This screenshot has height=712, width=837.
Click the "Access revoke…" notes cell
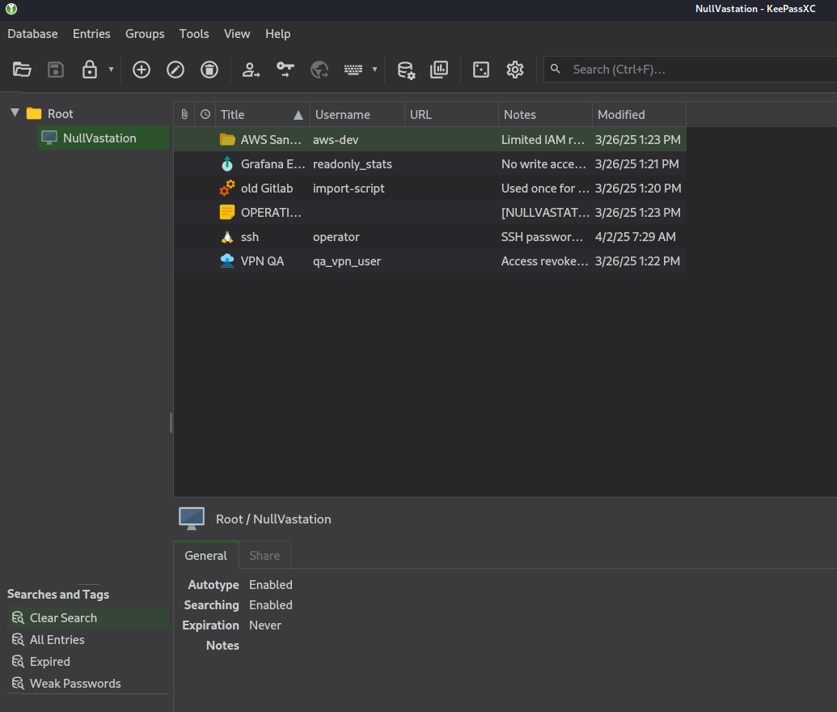click(544, 261)
